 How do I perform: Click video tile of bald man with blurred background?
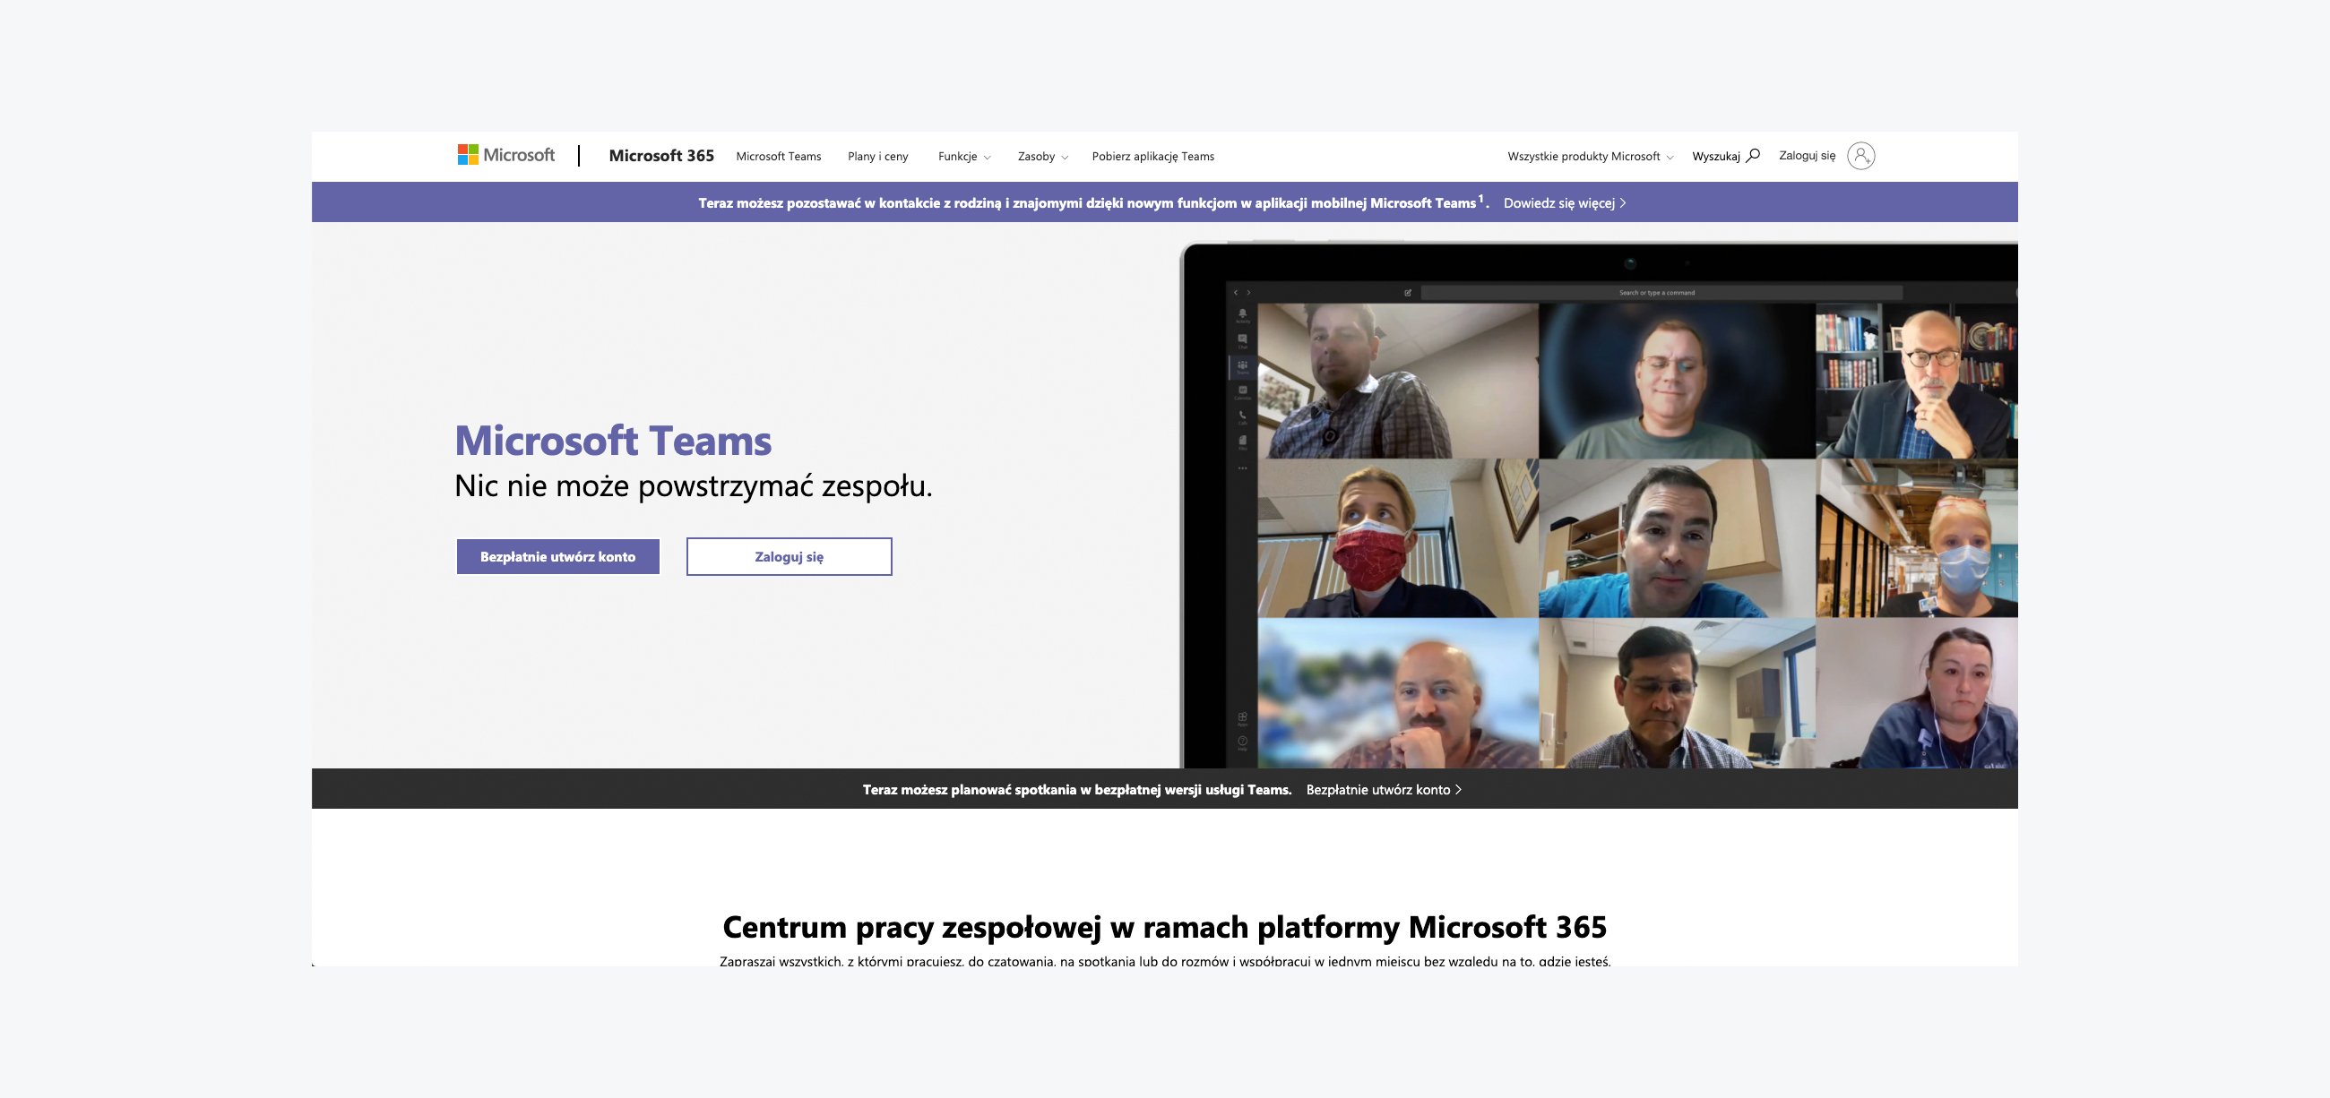1397,693
